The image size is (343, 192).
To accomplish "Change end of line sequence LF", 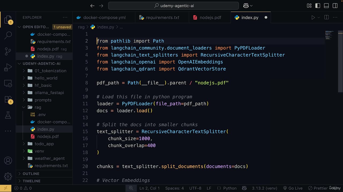I will pos(209,188).
